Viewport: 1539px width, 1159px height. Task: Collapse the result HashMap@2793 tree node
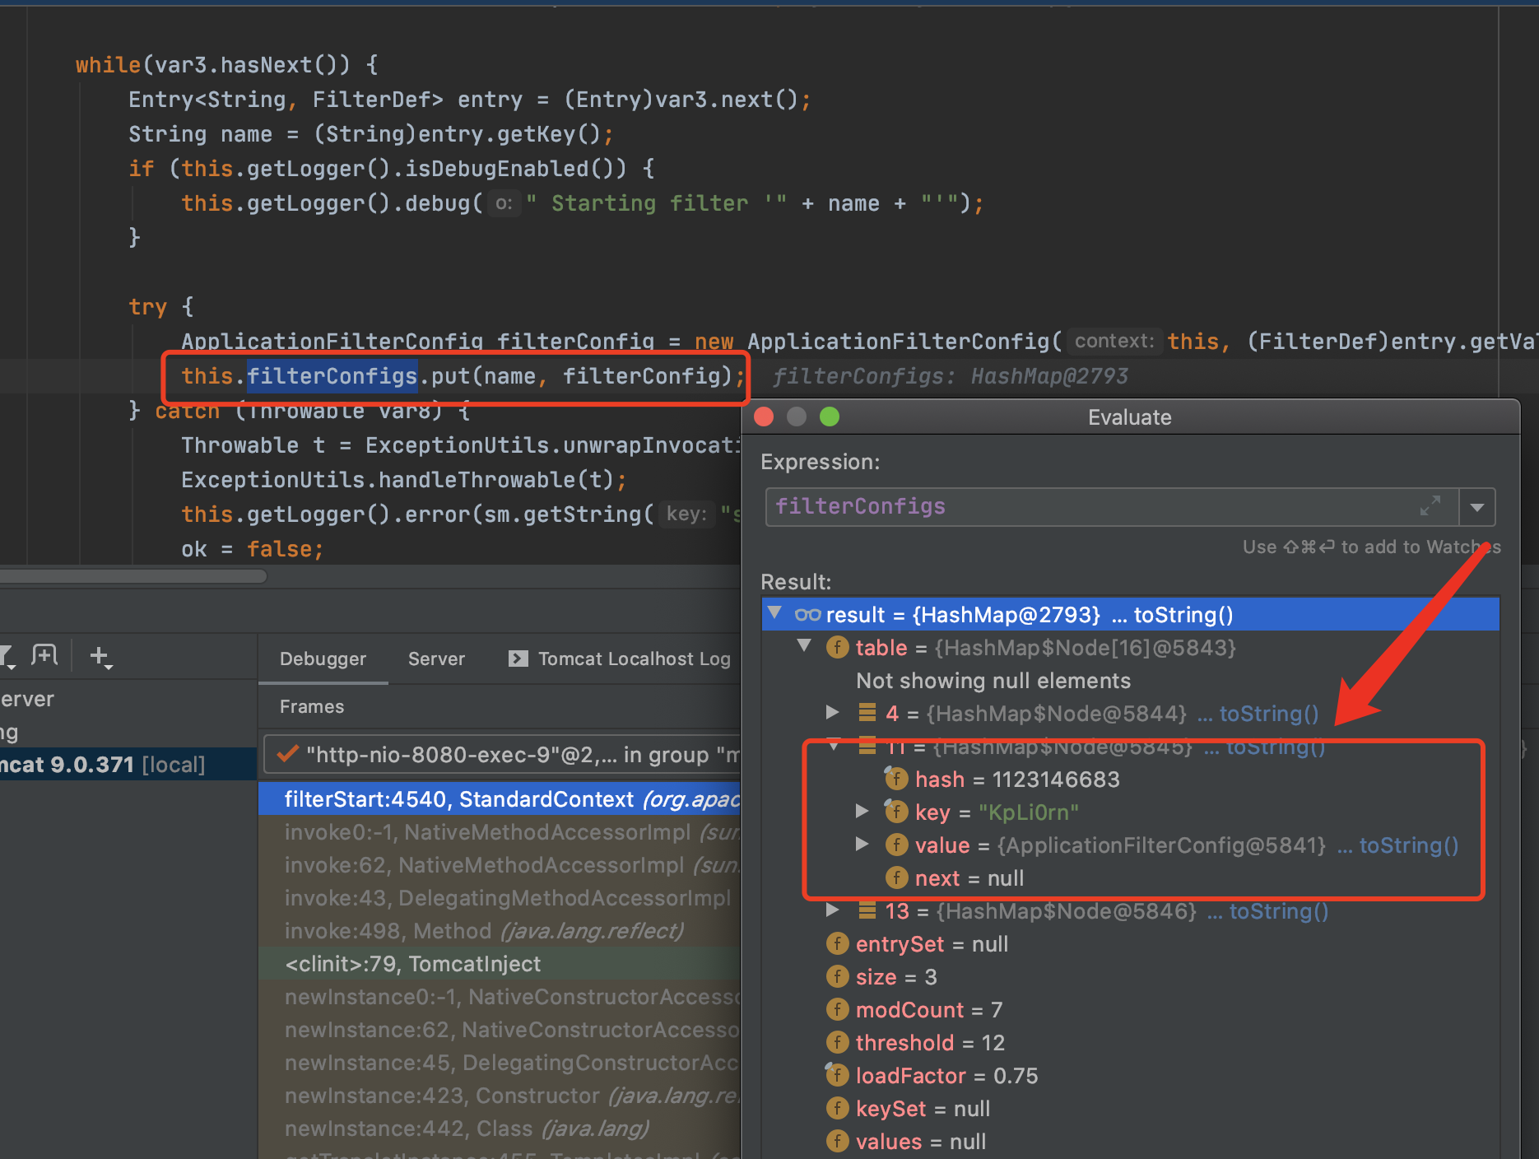(774, 613)
